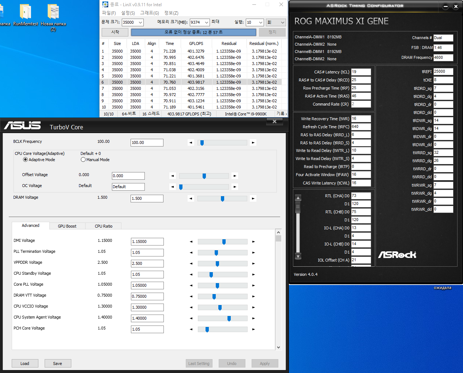Increase CPU VCCIO Voltage with right arrow

click(253, 307)
